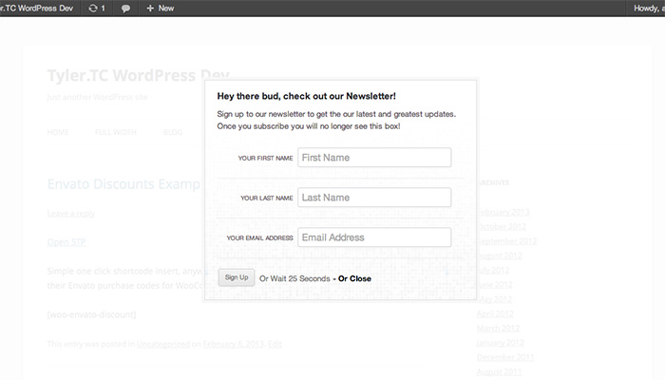
Task: Open the February 2013 archive link
Action: click(x=503, y=212)
